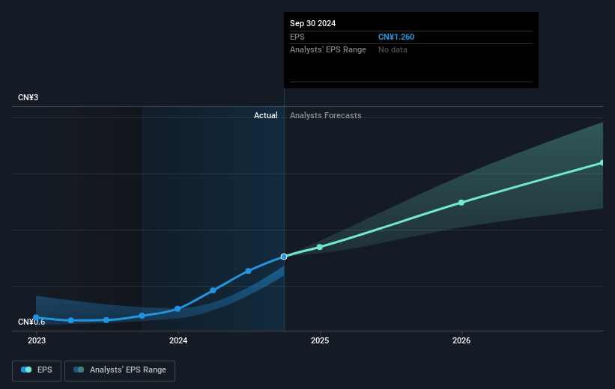Click the 'Analysts' EPS Range' tooltip row label
This screenshot has height=389, width=615.
(328, 50)
